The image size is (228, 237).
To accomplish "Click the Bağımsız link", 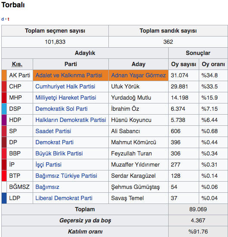I will tap(47, 187).
